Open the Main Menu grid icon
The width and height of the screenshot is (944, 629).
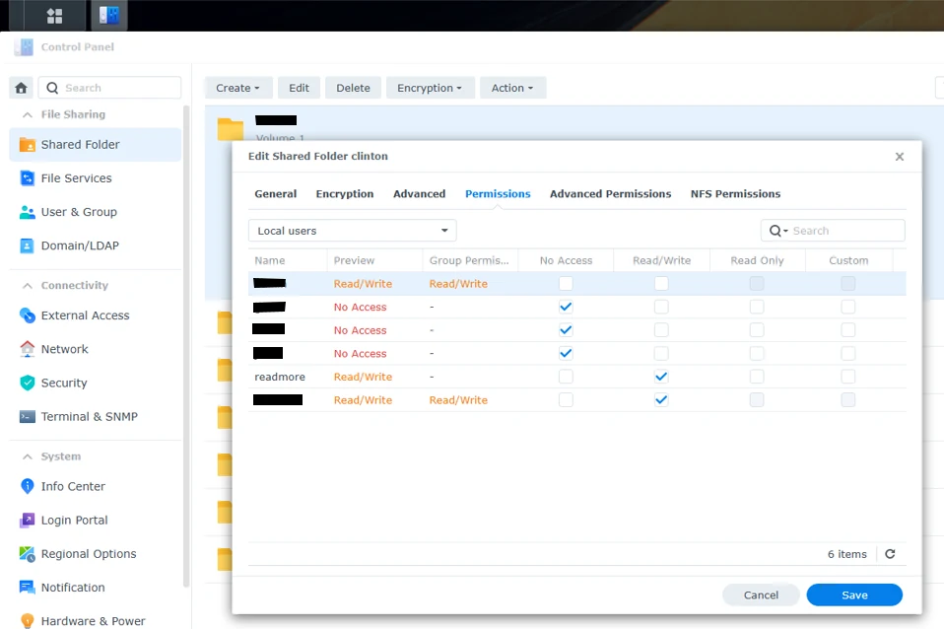(x=55, y=16)
